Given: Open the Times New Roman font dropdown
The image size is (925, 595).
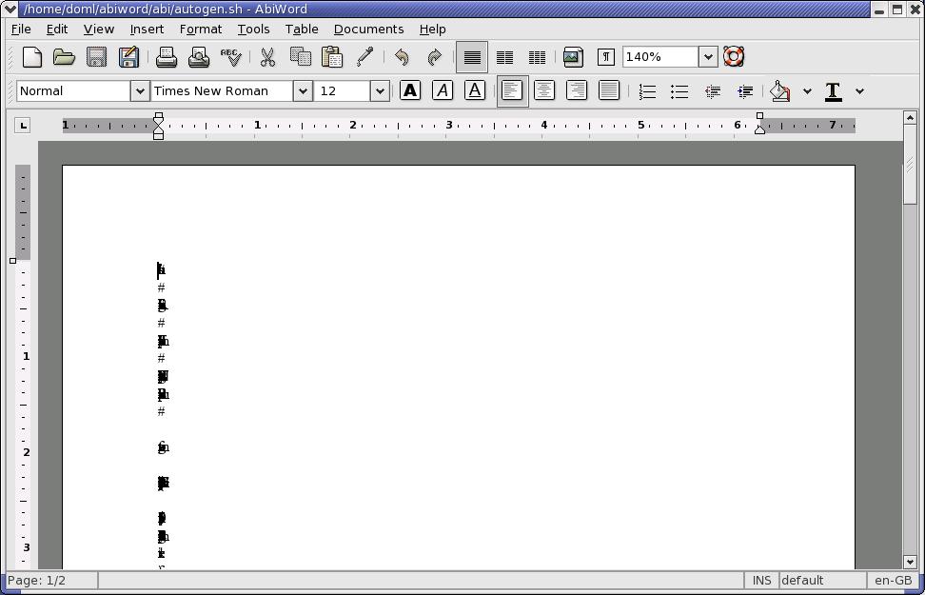Looking at the screenshot, I should coord(303,91).
